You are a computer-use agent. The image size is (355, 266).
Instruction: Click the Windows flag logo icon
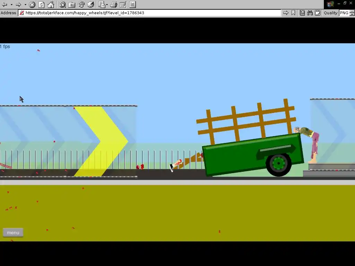(330, 4)
